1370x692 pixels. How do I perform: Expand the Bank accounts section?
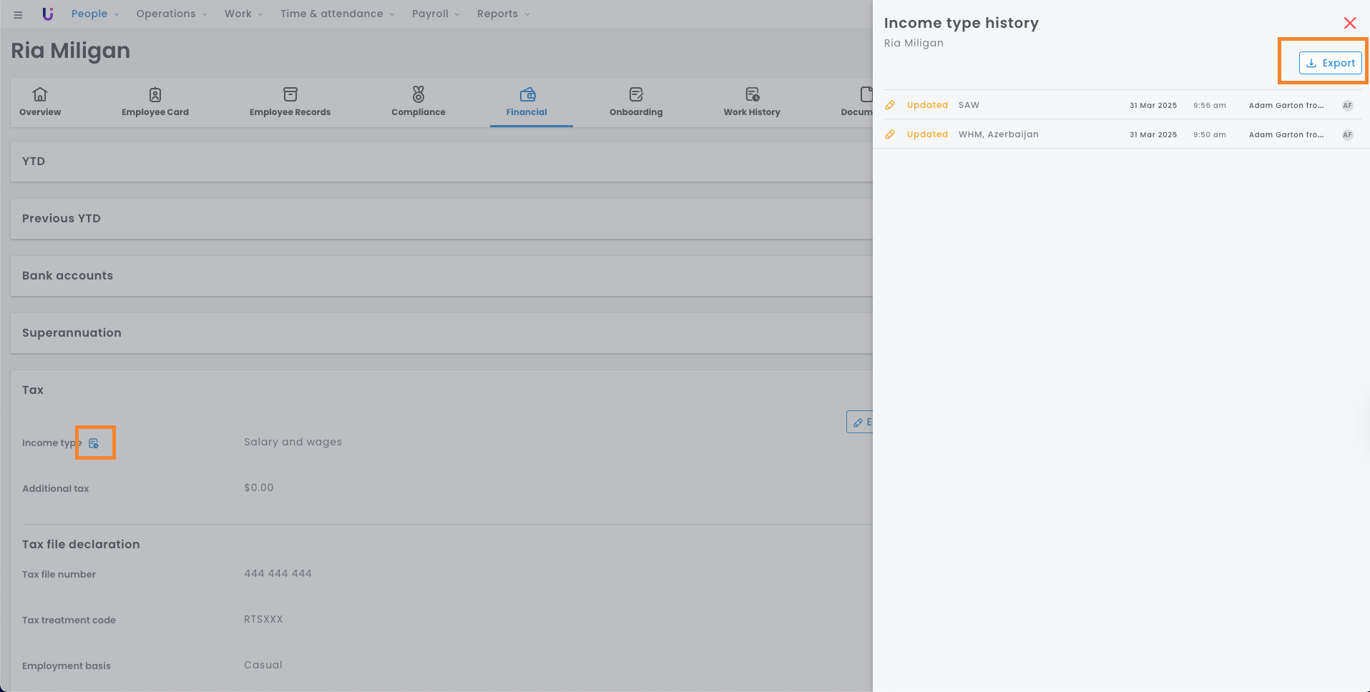(67, 276)
